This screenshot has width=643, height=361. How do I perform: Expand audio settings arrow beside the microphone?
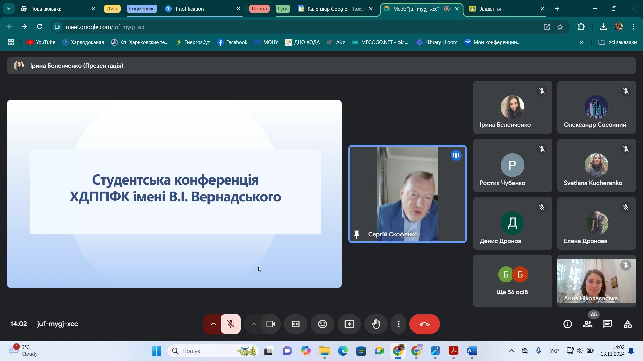coord(213,324)
